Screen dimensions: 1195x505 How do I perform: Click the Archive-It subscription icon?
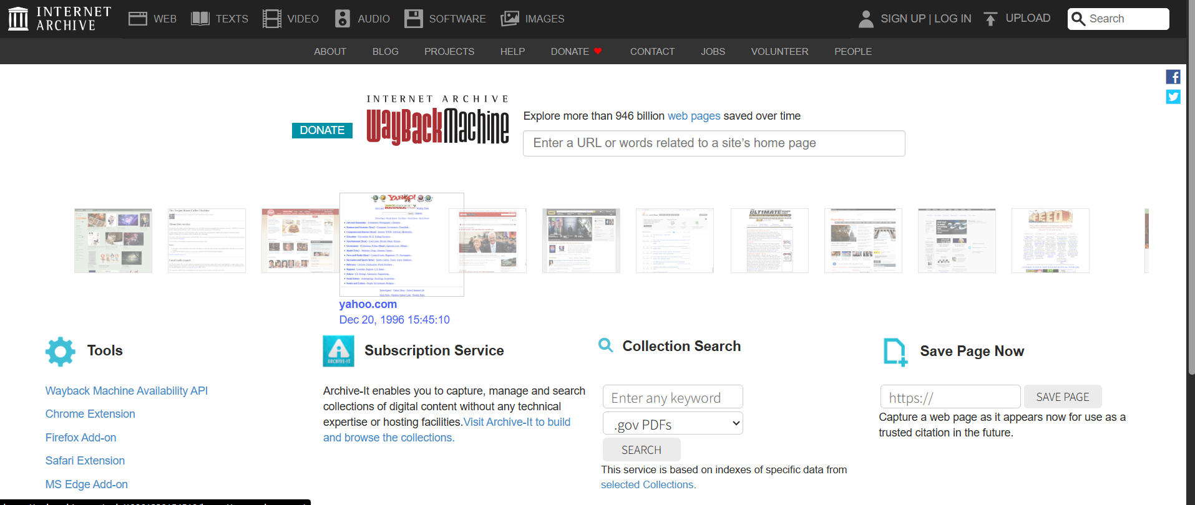[339, 351]
